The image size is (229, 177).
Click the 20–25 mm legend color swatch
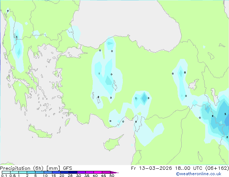tap(65, 172)
